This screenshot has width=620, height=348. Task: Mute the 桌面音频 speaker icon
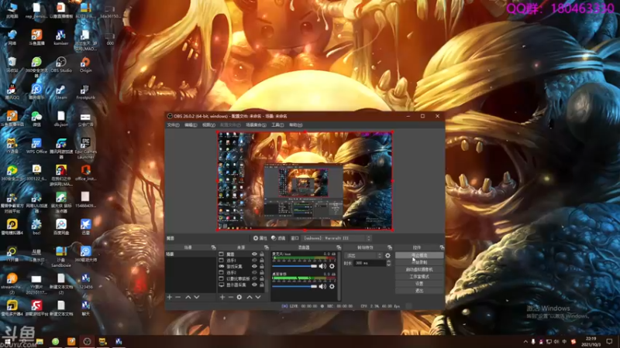click(322, 286)
